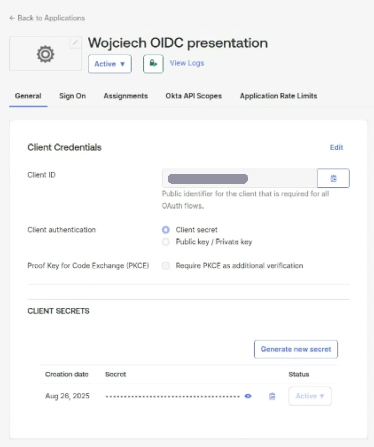This screenshot has width=374, height=447.
Task: Generate a new client secret
Action: click(295, 349)
